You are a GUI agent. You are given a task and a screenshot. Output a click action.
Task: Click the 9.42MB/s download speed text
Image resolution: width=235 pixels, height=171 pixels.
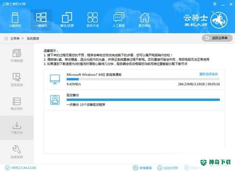pos(74,84)
